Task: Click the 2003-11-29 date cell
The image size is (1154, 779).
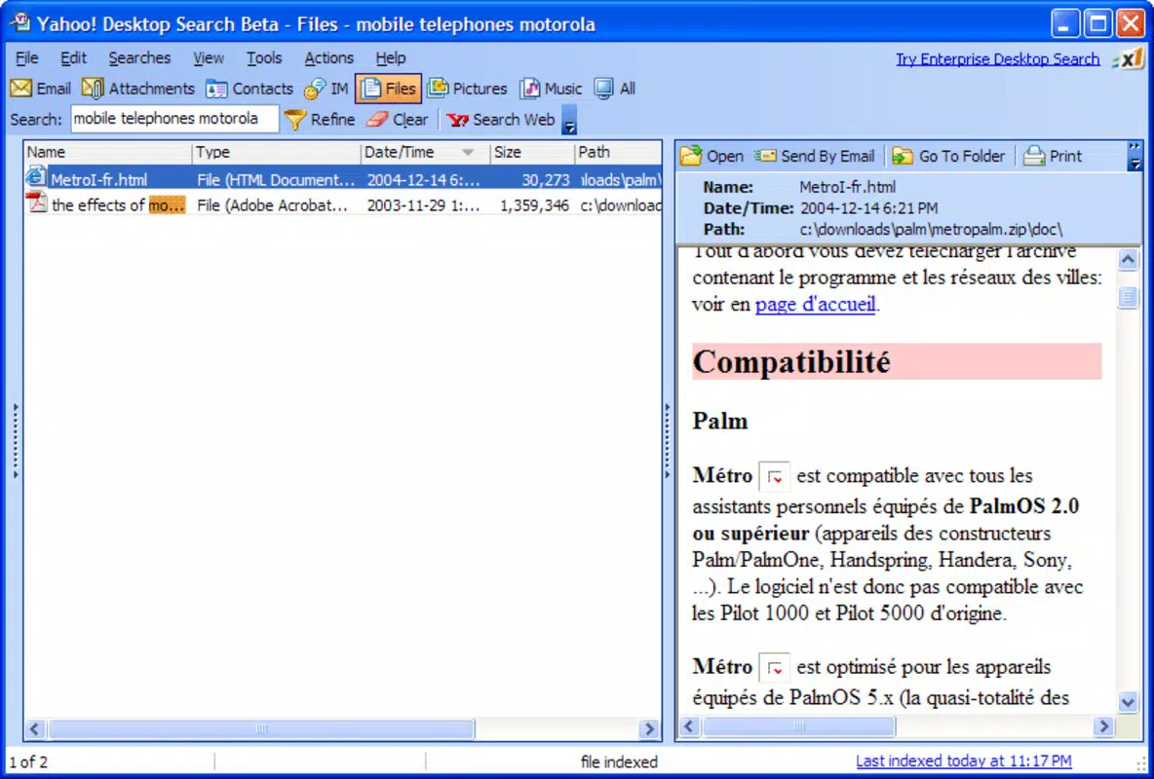Action: 423,205
